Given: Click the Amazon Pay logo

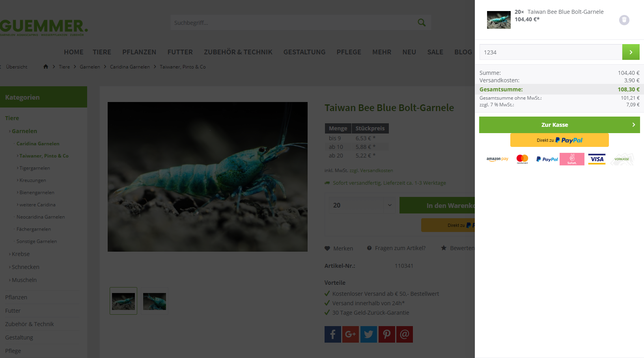Looking at the screenshot, I should pyautogui.click(x=497, y=159).
